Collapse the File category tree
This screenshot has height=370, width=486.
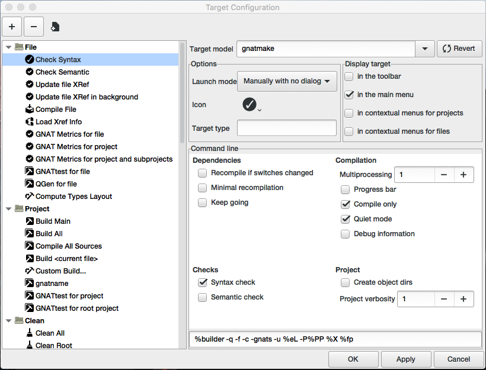pos(9,47)
